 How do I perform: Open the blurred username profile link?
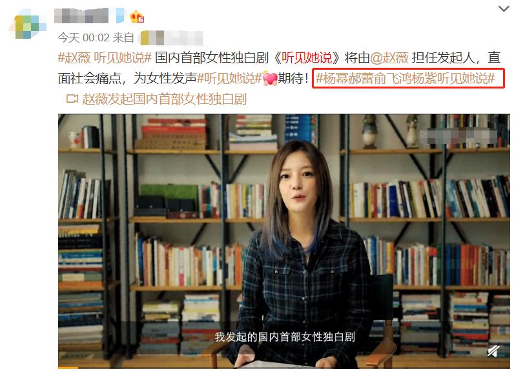81,16
